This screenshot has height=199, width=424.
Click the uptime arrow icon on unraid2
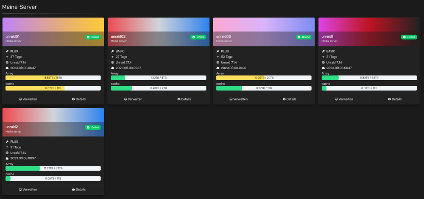coord(7,147)
